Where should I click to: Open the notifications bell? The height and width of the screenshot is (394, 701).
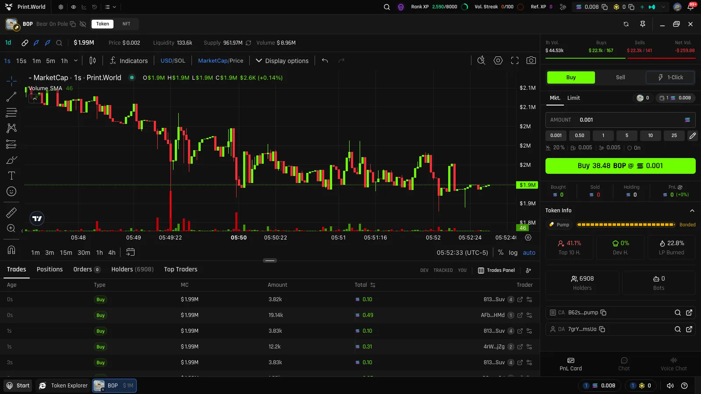pos(690,7)
